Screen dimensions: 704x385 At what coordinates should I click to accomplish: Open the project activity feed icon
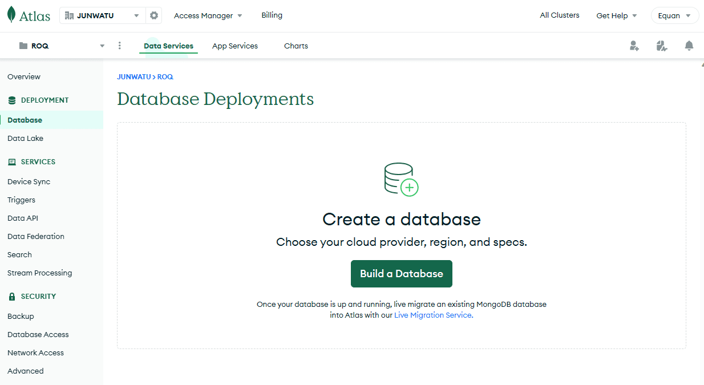tap(661, 46)
